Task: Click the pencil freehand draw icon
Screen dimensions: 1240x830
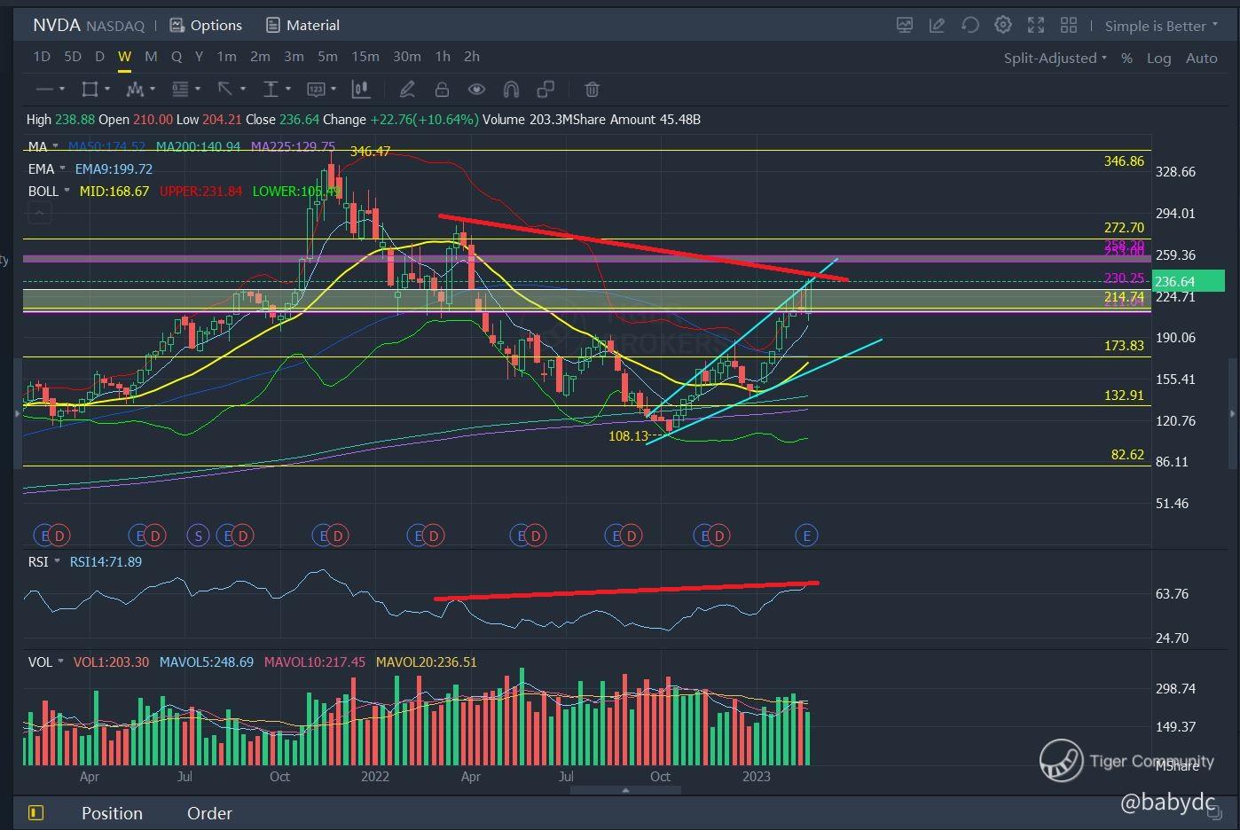Action: [x=407, y=89]
